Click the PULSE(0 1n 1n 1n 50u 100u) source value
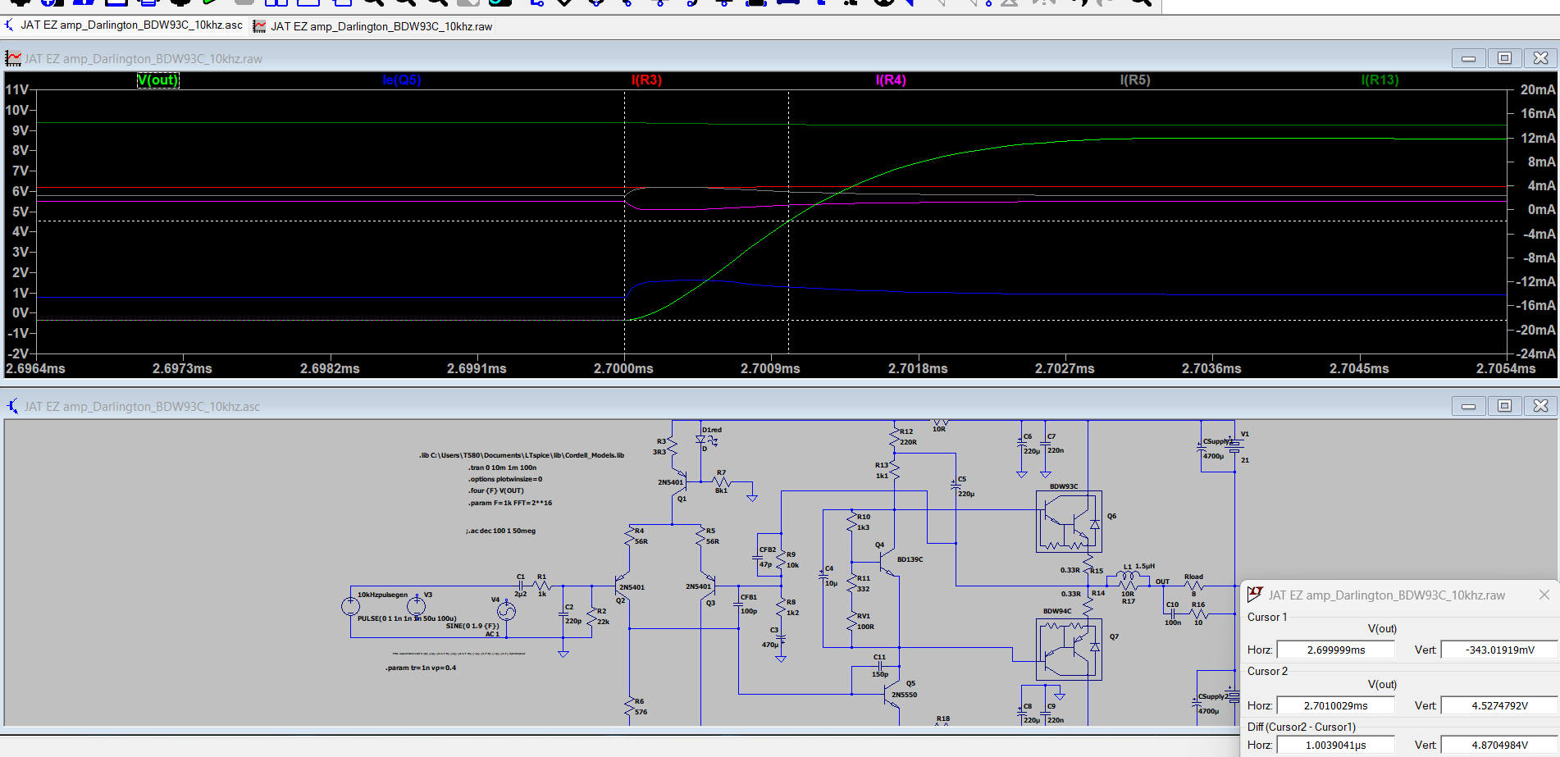The image size is (1560, 757). 407,618
